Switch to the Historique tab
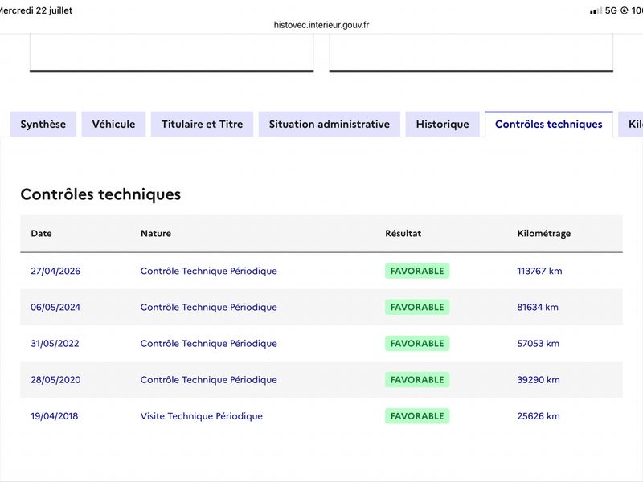643x482 pixels. [x=443, y=125]
